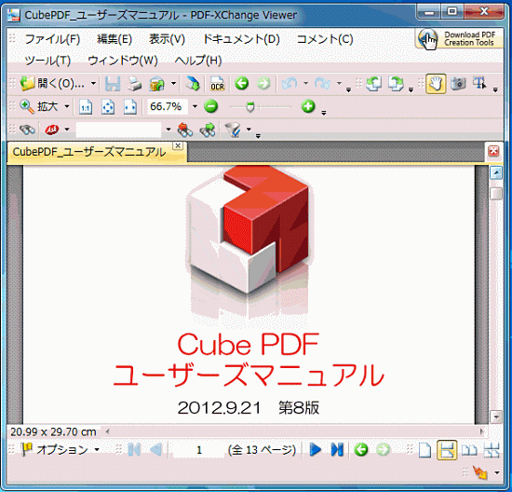Click the Download PDF Creation Tools button

click(x=460, y=38)
